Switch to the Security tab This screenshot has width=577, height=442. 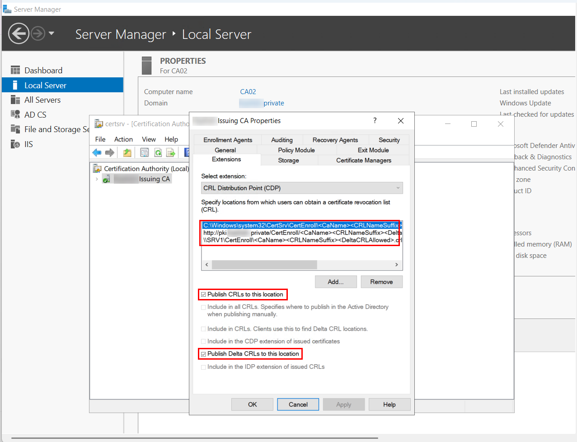389,140
